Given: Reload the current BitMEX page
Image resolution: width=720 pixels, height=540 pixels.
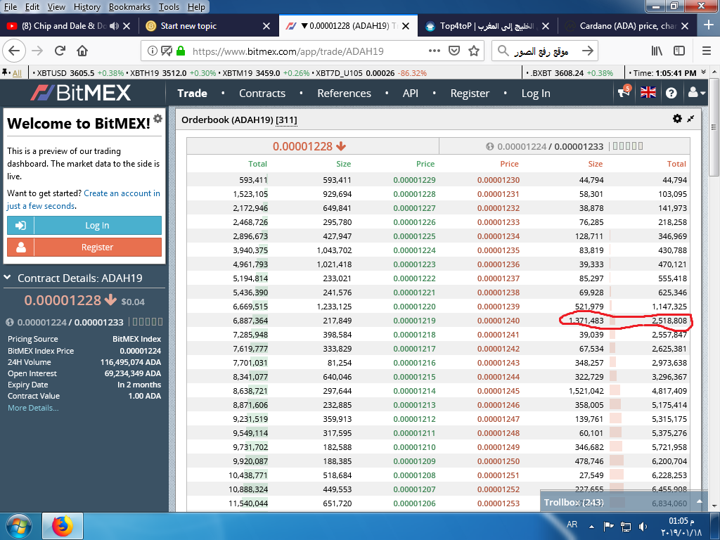Looking at the screenshot, I should (60, 51).
